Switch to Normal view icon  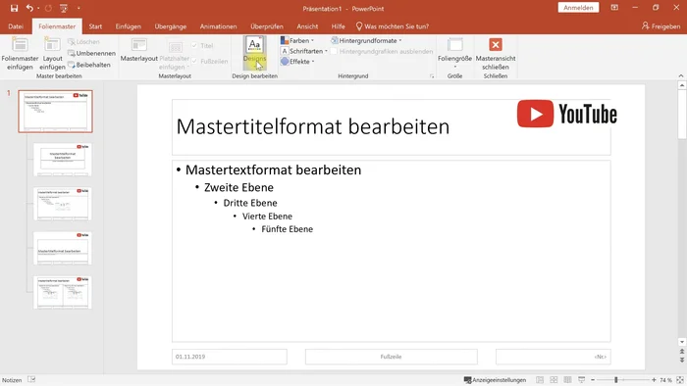tap(540, 380)
